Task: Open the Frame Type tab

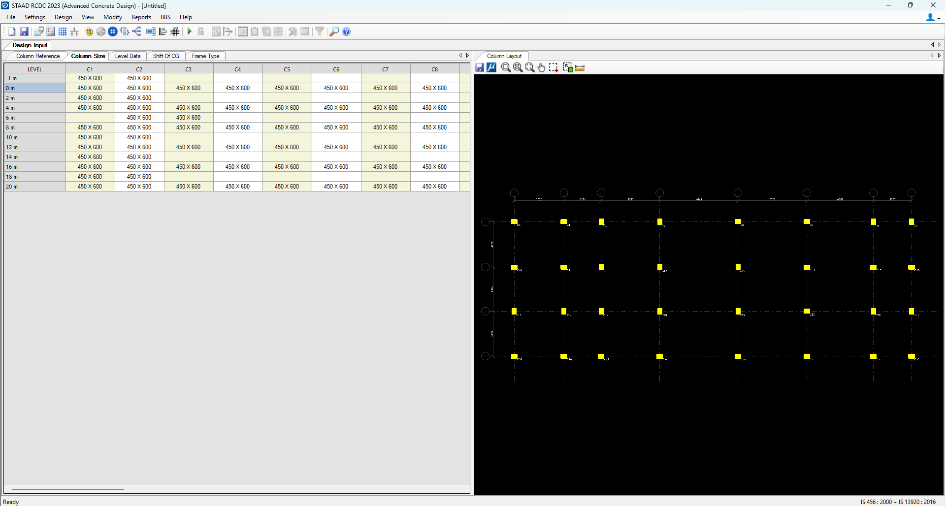Action: [x=205, y=56]
